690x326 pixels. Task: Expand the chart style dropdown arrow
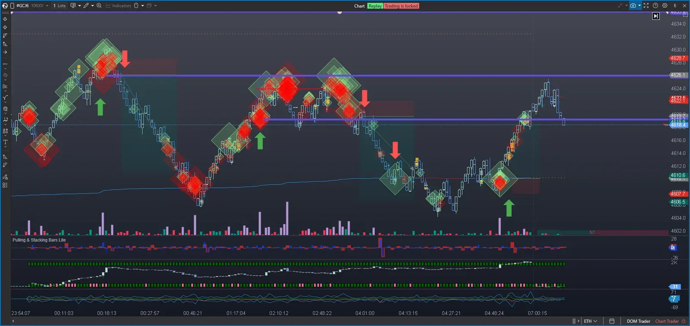point(79,6)
